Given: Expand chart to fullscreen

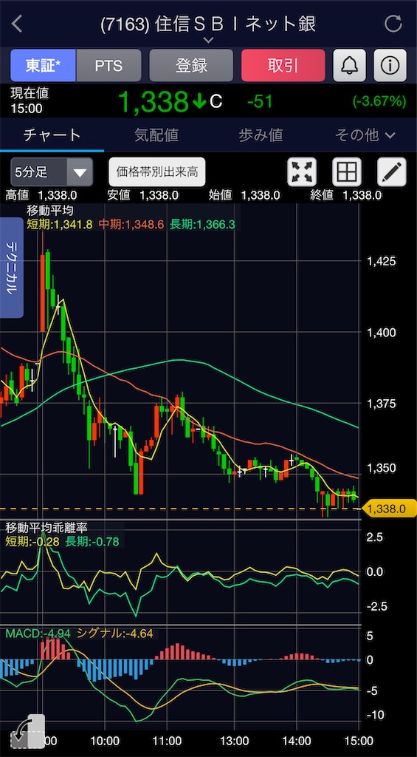Looking at the screenshot, I should [303, 172].
